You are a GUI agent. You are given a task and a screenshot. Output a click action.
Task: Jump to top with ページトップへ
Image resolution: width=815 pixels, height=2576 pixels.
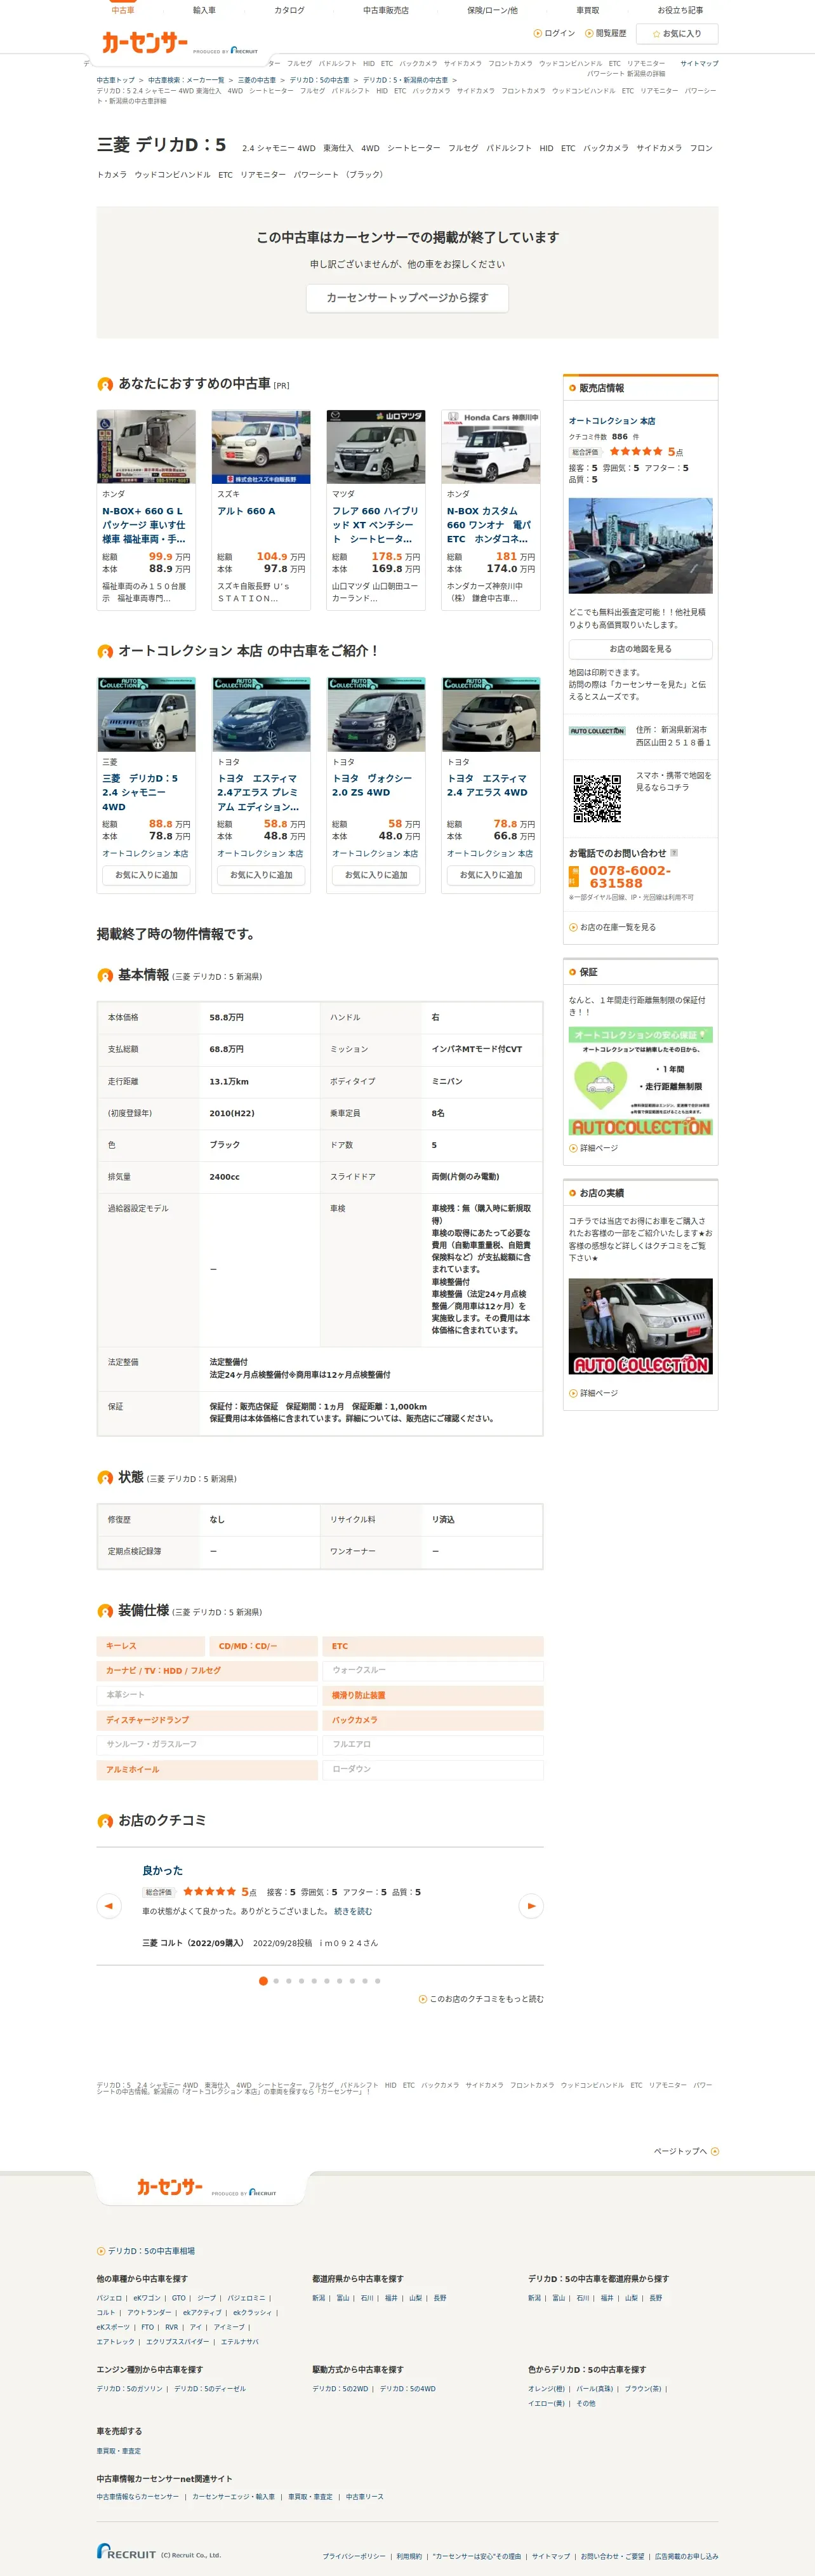coord(686,2151)
